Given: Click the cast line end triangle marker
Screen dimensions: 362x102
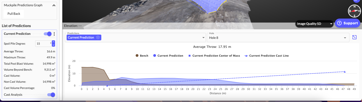Looking at the screenshot, I should coord(345,72).
